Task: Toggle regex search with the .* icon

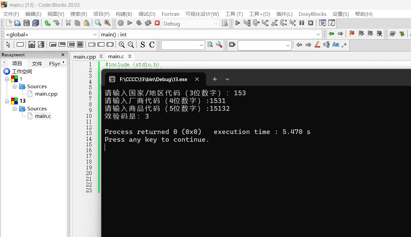Action: (344, 44)
